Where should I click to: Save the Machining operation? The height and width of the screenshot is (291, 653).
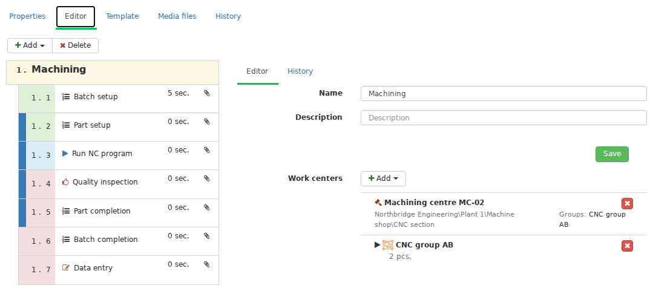(612, 154)
